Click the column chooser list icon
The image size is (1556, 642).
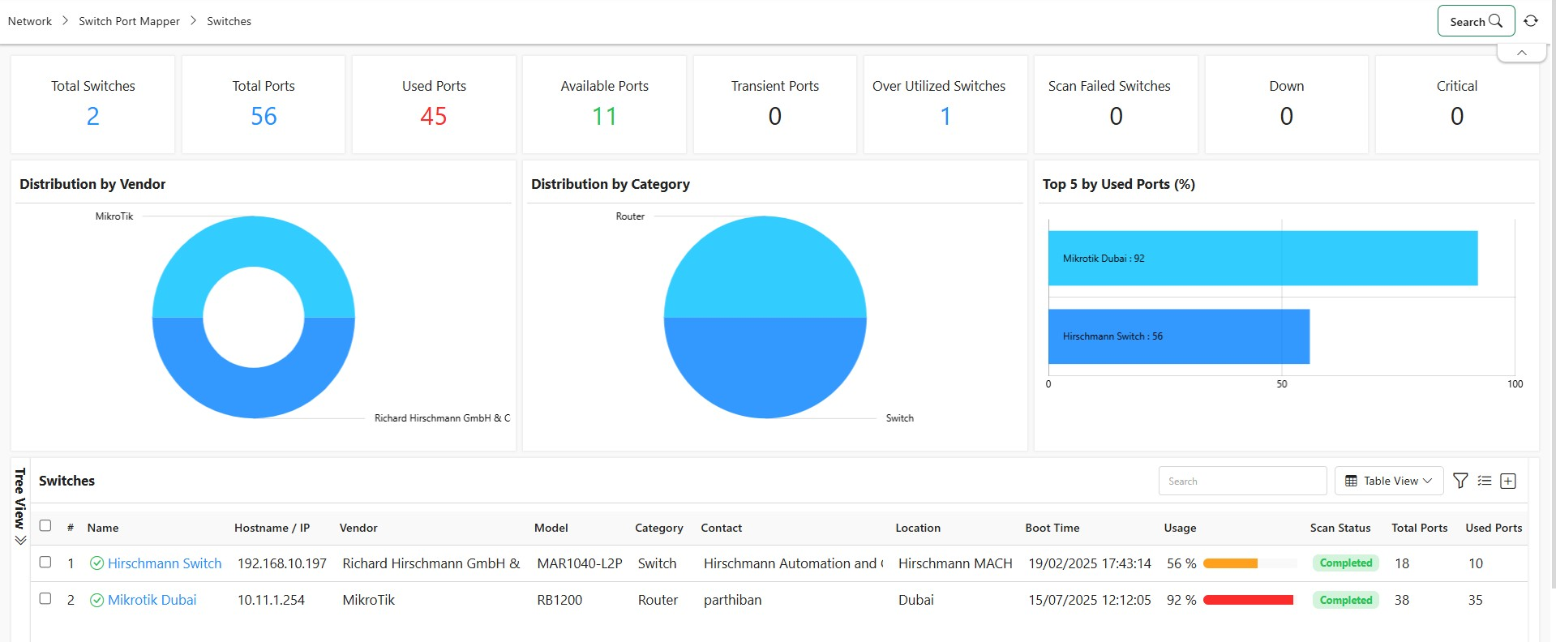tap(1484, 481)
